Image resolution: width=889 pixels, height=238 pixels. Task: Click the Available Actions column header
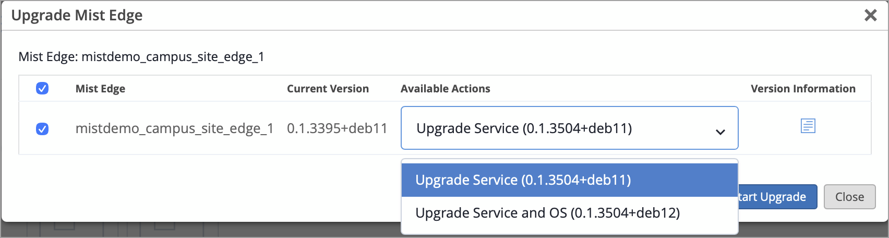445,89
